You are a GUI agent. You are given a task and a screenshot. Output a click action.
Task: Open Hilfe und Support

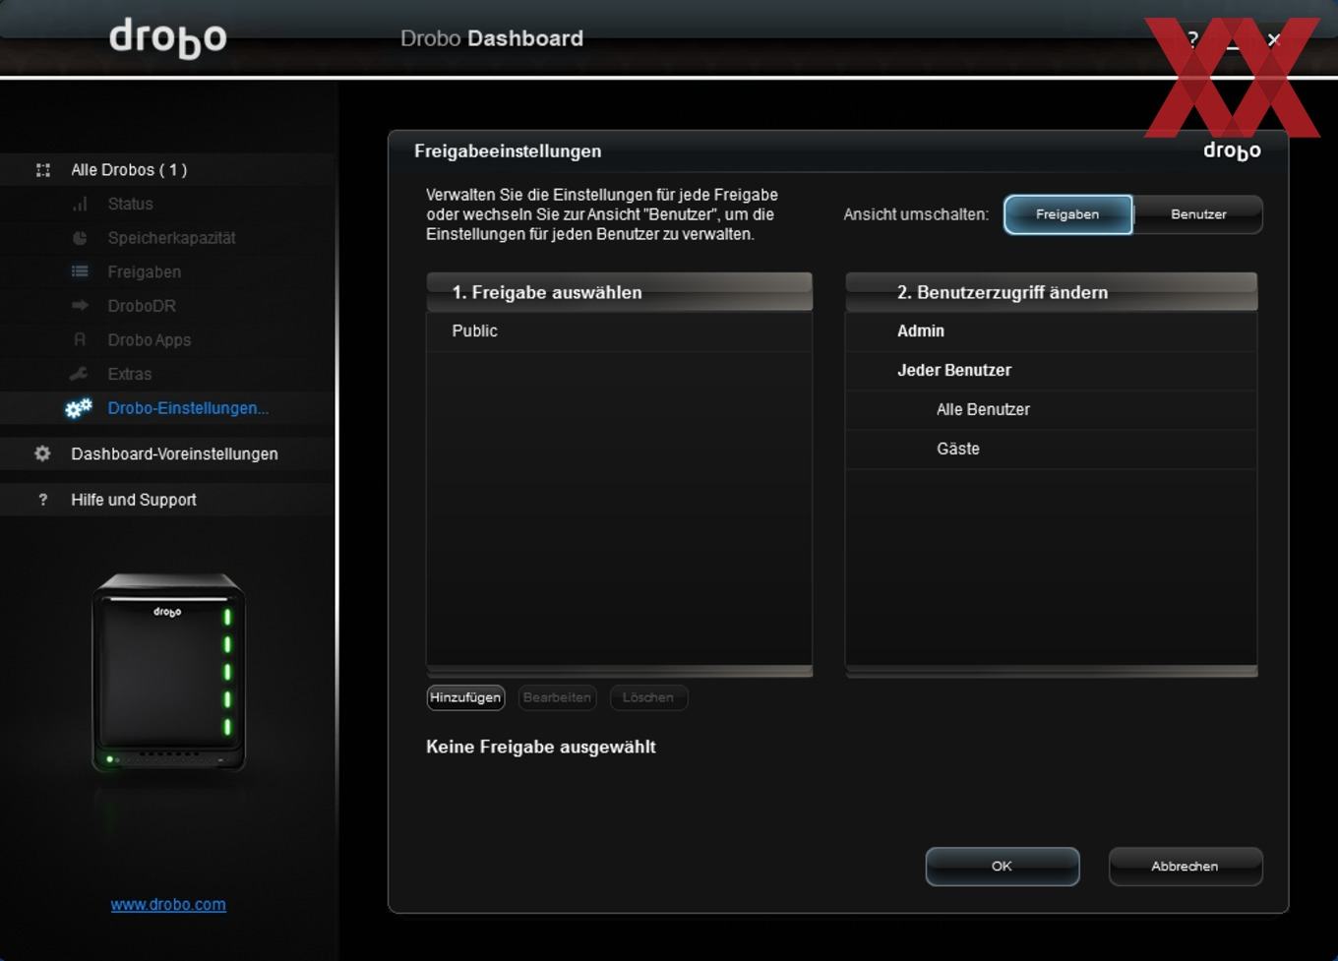click(134, 500)
